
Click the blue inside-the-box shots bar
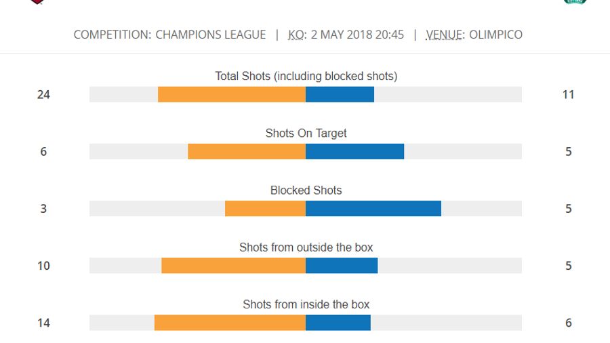pos(338,322)
